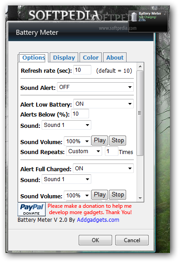
Task: Switch to the Options tab
Action: 33,58
